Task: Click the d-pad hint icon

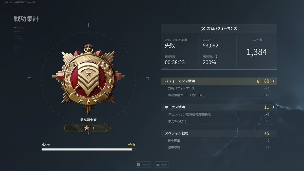Action: coord(158,164)
